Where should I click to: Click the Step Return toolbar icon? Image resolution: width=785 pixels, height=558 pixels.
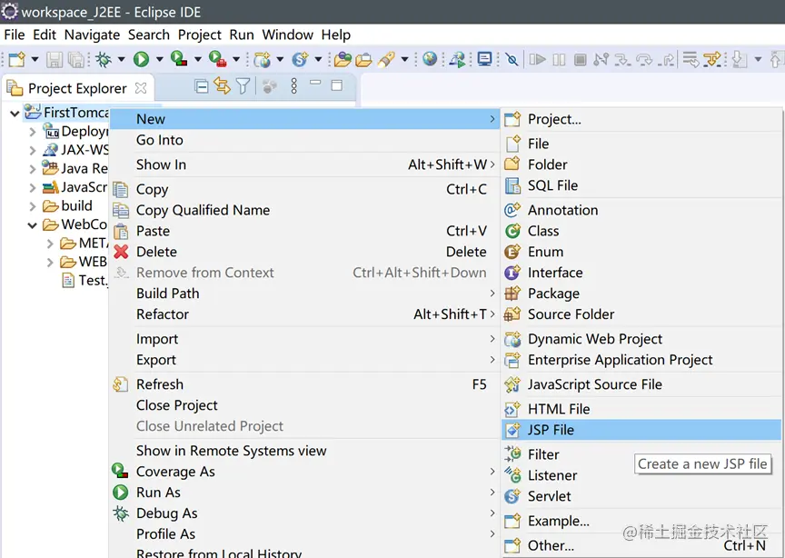pyautogui.click(x=666, y=60)
